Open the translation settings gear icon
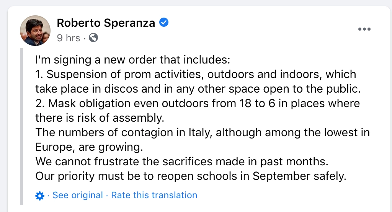The image size is (392, 212). pyautogui.click(x=39, y=196)
